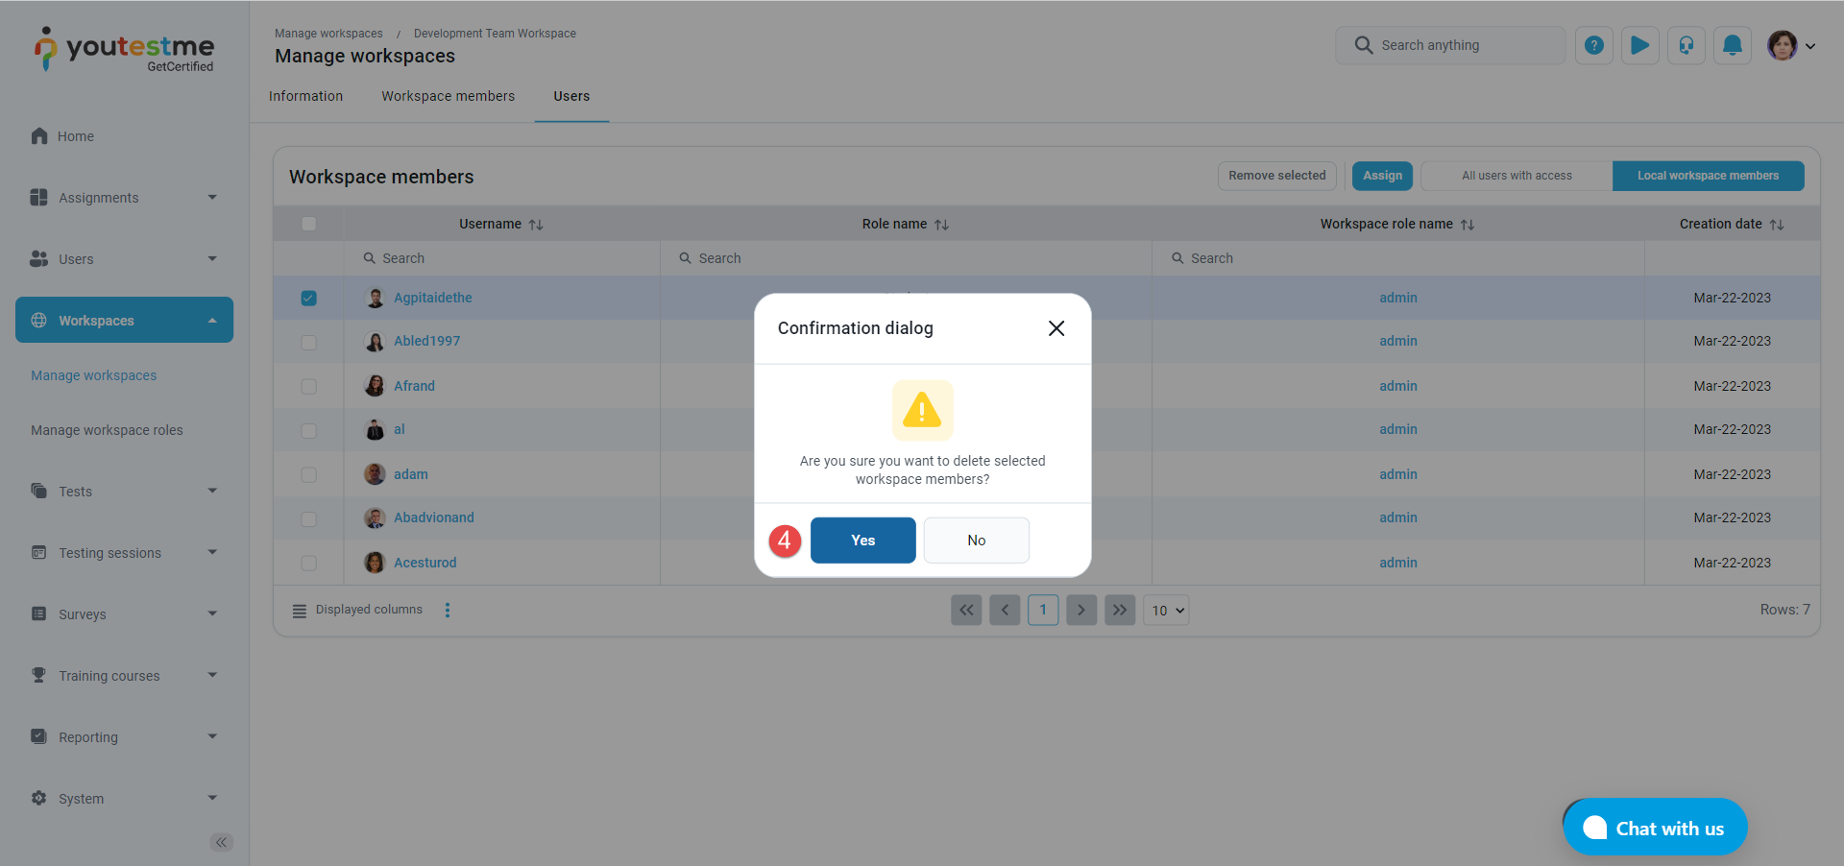
Task: Open the help question mark icon
Action: tap(1594, 45)
